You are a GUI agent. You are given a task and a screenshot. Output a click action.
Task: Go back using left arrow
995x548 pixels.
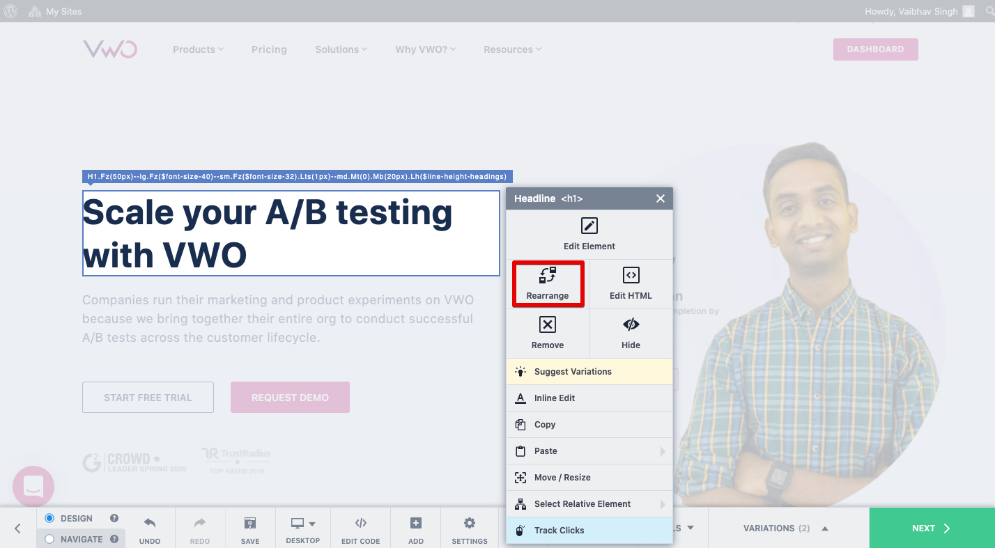pos(18,529)
